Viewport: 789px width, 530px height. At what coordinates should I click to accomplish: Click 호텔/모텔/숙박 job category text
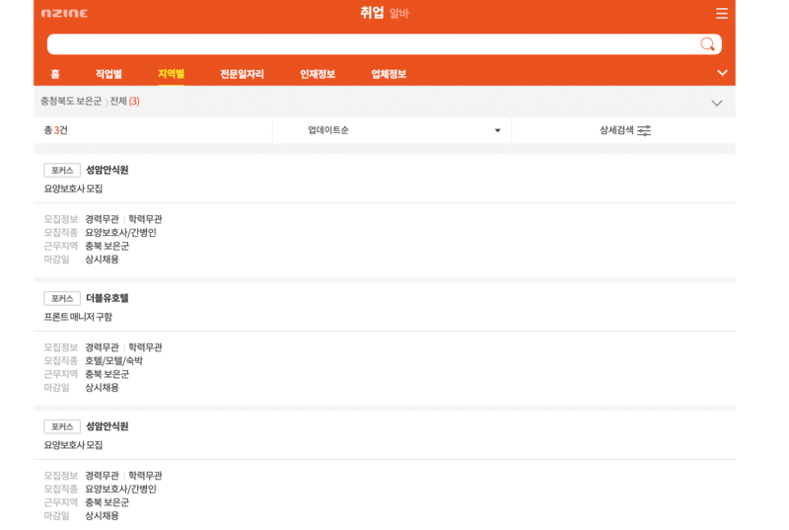click(113, 361)
